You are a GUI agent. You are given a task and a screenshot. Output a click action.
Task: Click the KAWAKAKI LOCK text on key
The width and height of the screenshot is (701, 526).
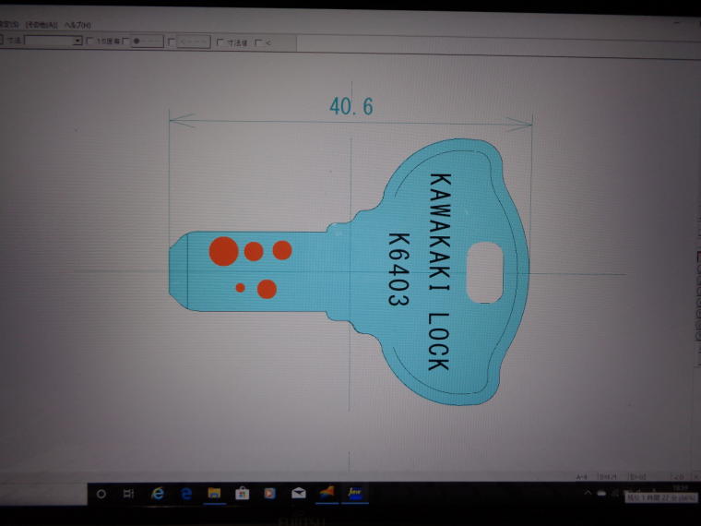[x=439, y=272]
